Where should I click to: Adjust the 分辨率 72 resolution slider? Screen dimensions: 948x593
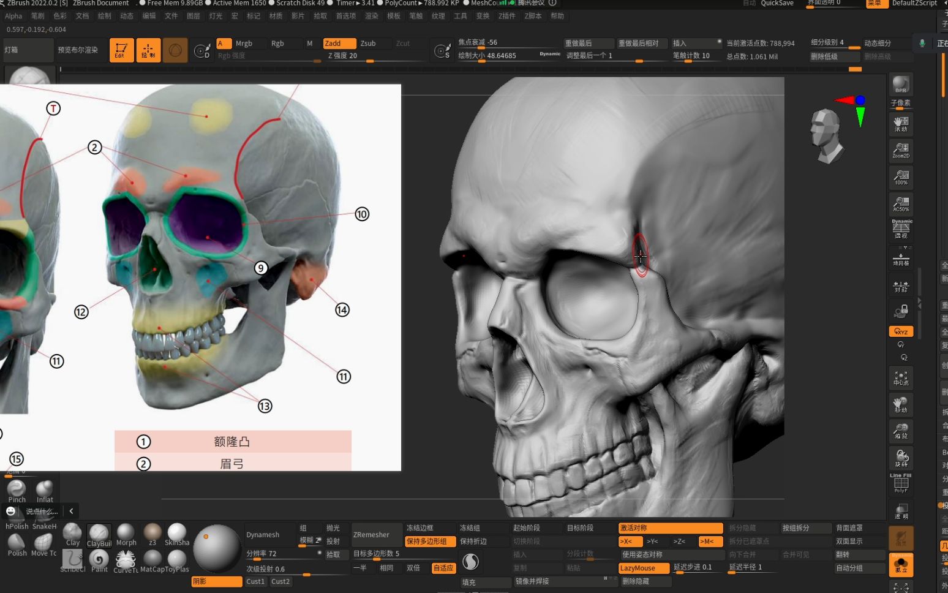coord(284,554)
